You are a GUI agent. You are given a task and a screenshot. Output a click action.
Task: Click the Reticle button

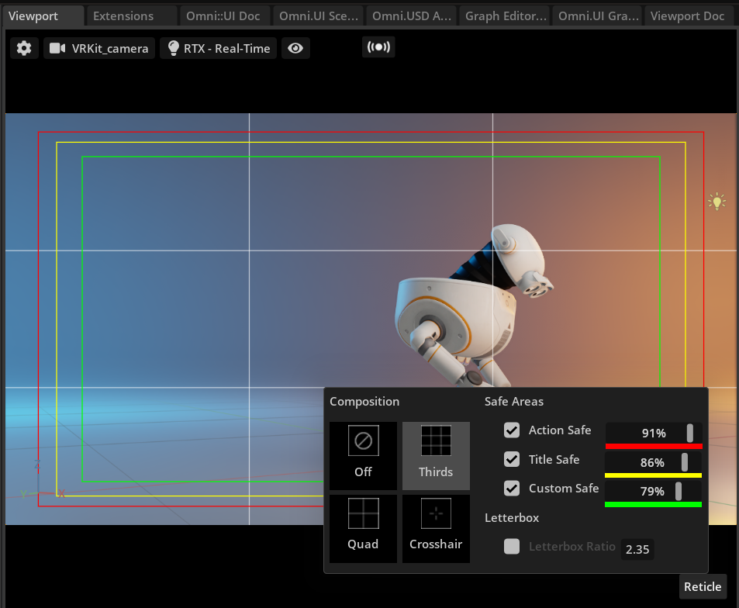pos(702,586)
